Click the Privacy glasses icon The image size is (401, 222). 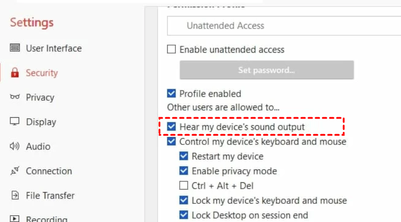[15, 97]
